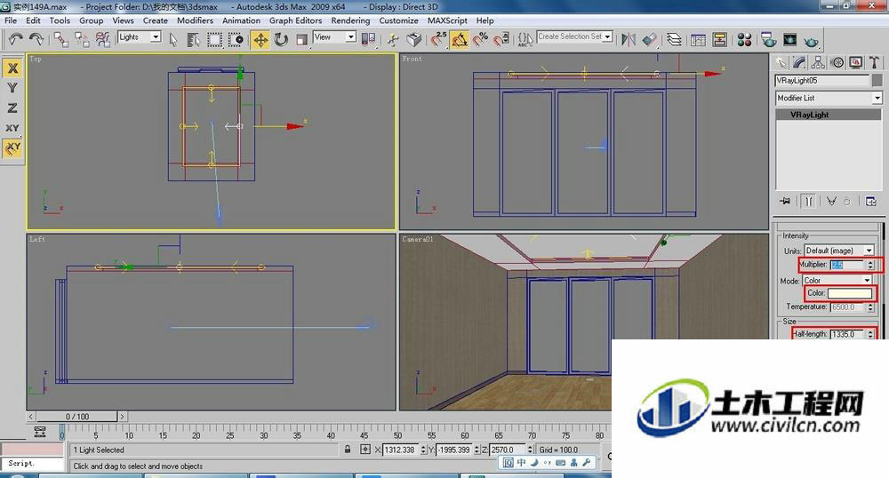Open Schematic View icon
Screen dimensions: 889x478
[x=720, y=40]
